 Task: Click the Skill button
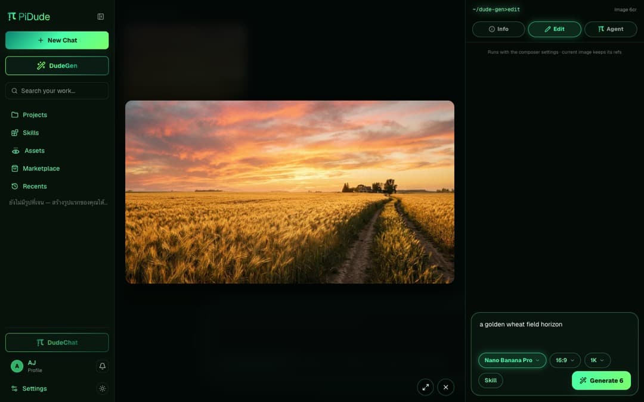(x=490, y=380)
